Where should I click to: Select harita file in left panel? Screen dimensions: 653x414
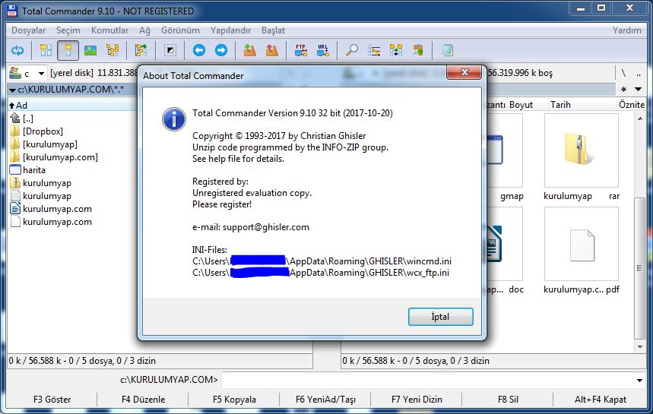point(27,170)
